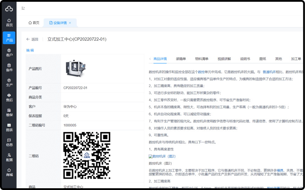Screen dimensions: 305x190
Task: Close the 设备详情 tab
Action: 70,23
